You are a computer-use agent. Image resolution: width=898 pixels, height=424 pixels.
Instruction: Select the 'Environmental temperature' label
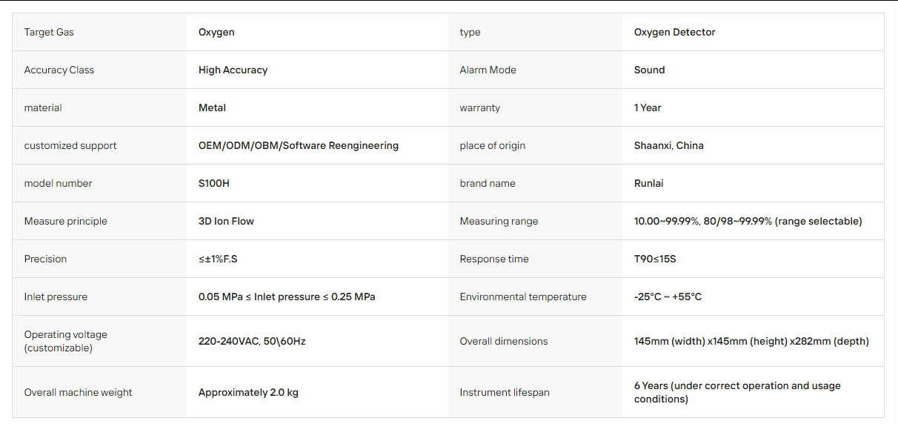point(523,297)
